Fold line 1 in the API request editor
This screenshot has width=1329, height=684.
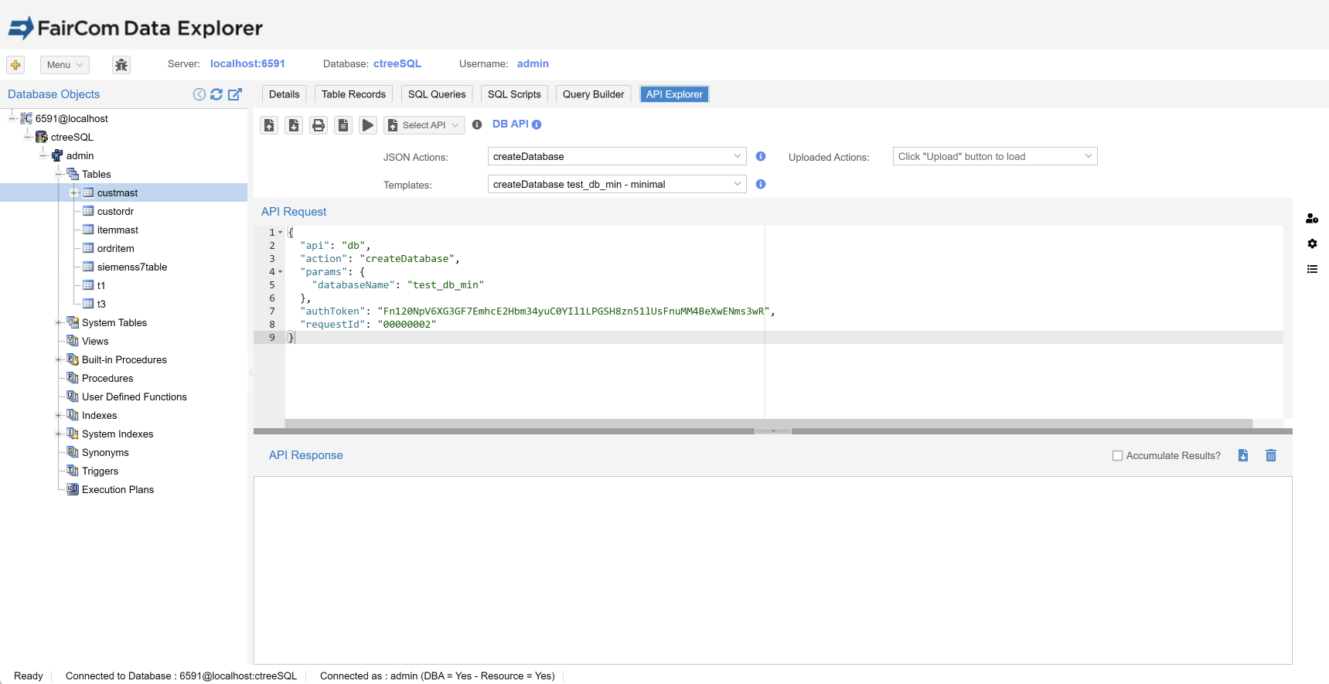pyautogui.click(x=280, y=233)
